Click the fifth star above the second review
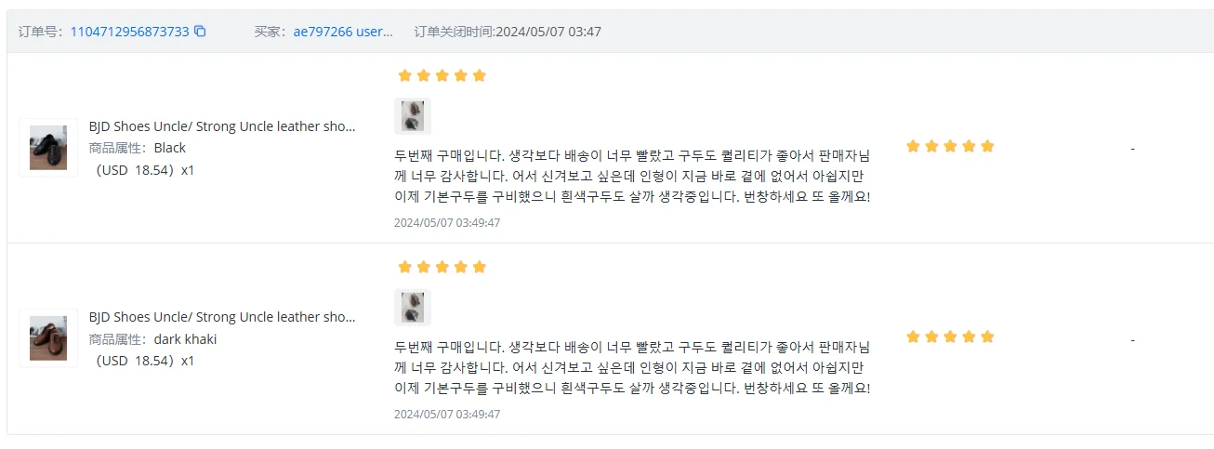Image resolution: width=1214 pixels, height=449 pixels. point(480,267)
